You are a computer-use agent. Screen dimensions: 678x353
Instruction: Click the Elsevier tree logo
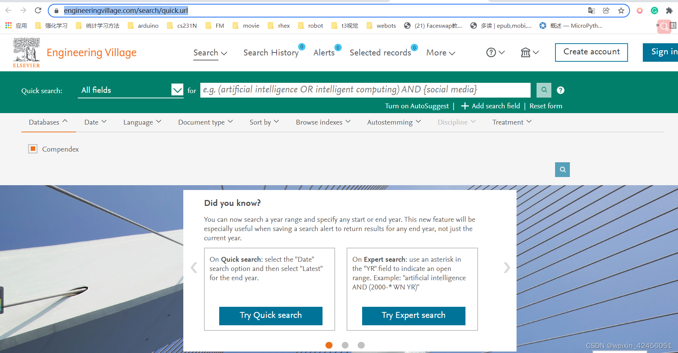pyautogui.click(x=26, y=52)
